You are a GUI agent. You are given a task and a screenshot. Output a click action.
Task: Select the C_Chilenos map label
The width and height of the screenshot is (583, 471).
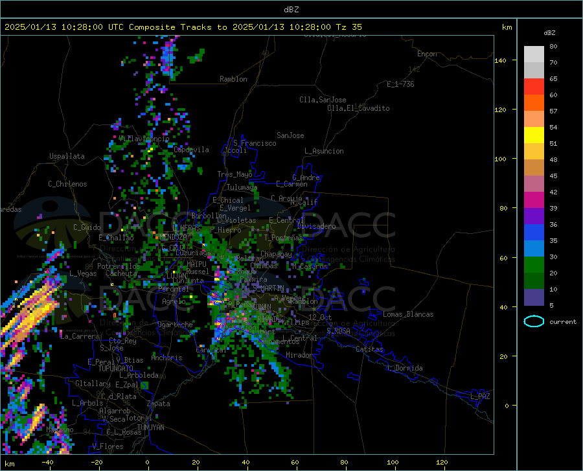point(67,184)
